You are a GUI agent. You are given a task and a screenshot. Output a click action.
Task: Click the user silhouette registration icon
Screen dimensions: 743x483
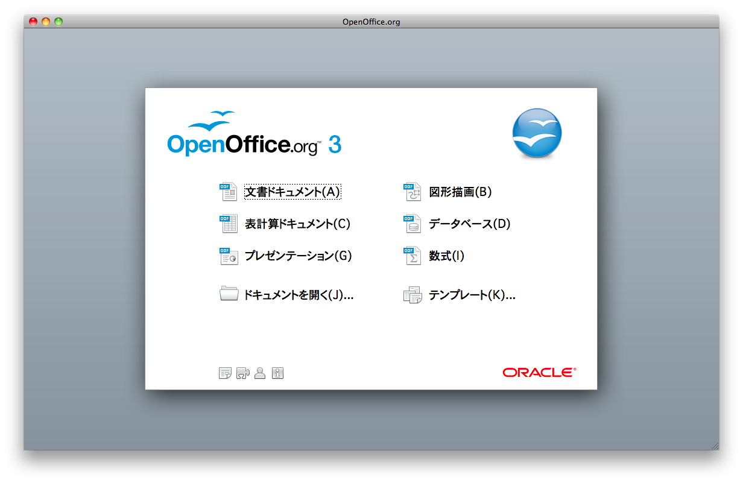click(260, 373)
